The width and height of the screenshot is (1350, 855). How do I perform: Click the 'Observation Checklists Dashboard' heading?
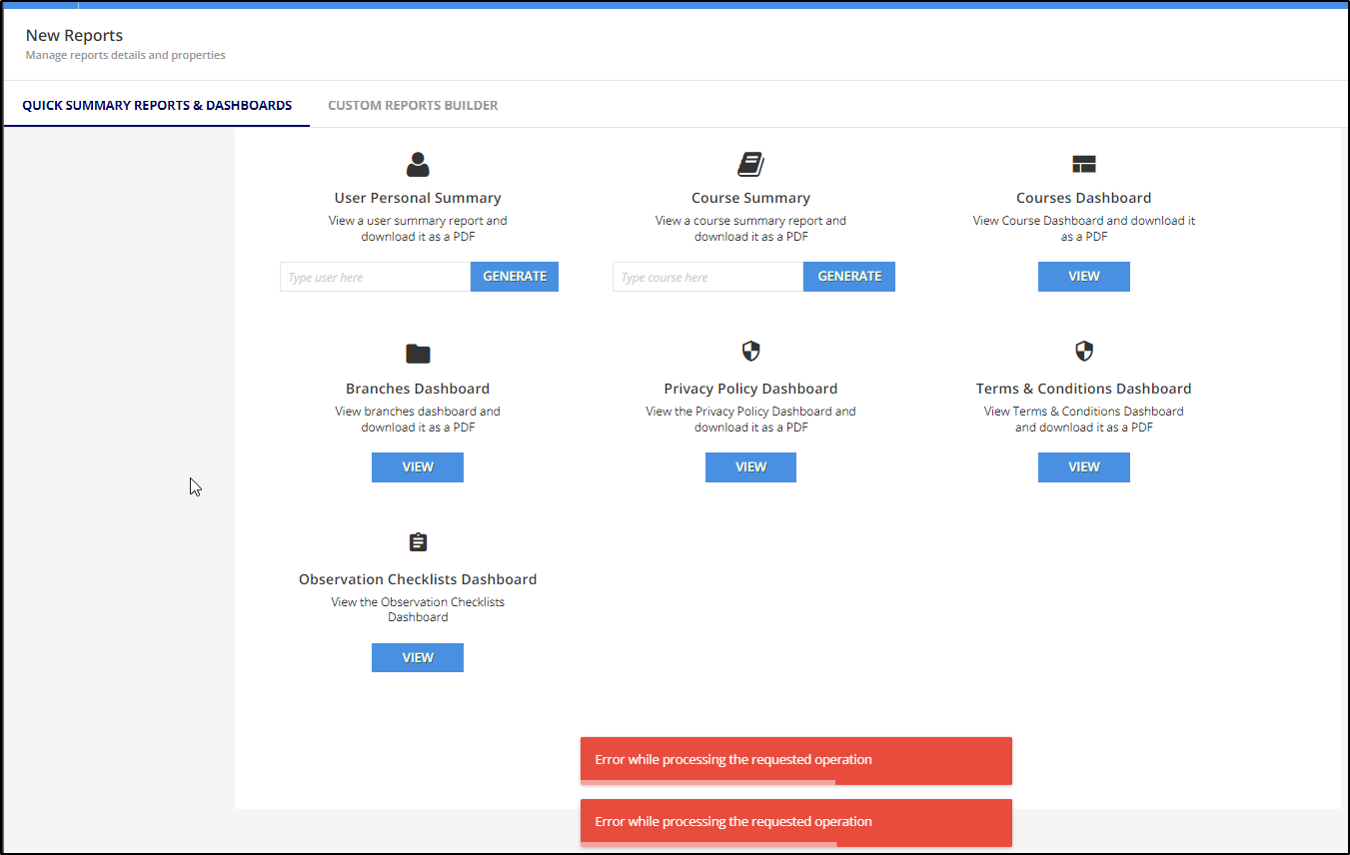coord(418,579)
